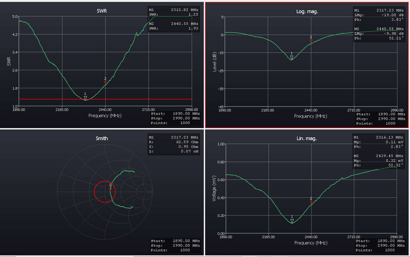Click the Smith chart R/X/L readout box

coord(174,145)
